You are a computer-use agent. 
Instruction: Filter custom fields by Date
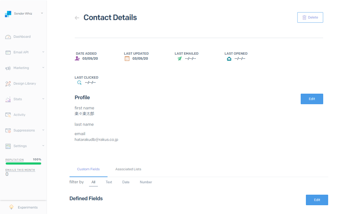pyautogui.click(x=126, y=182)
